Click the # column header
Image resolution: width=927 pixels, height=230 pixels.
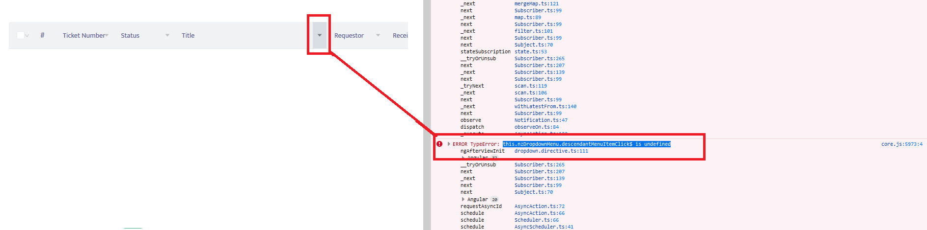[x=42, y=35]
